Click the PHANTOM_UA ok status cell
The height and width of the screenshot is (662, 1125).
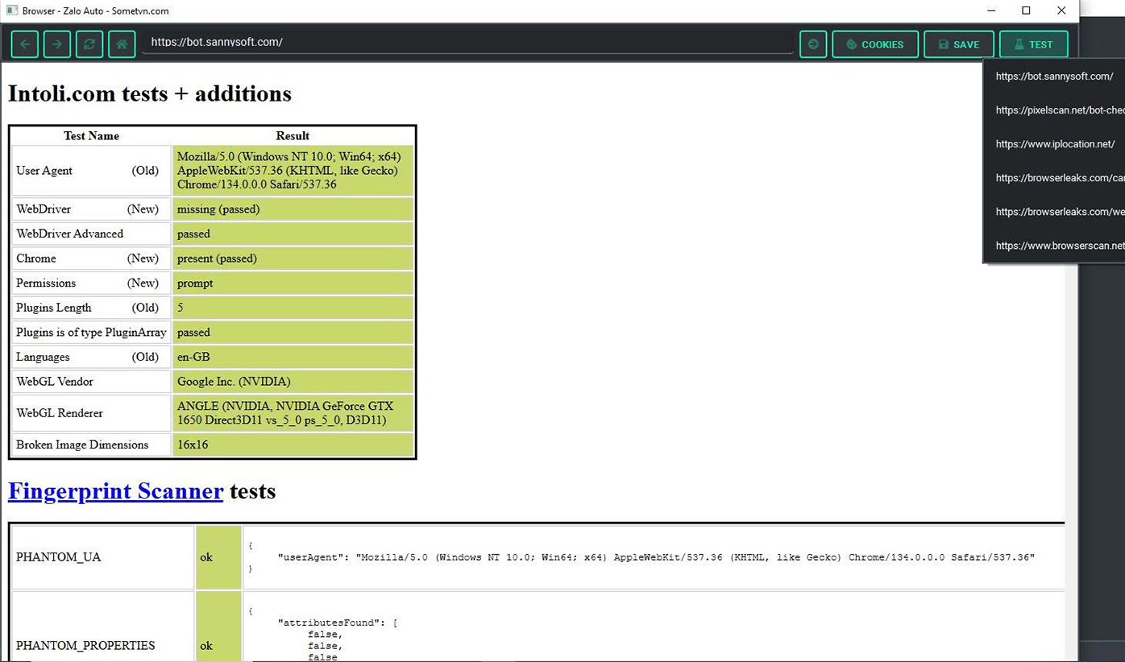tap(218, 556)
